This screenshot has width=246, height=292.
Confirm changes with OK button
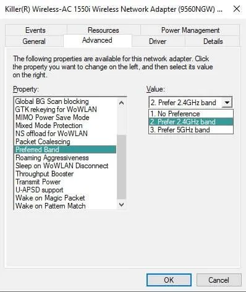(x=169, y=280)
